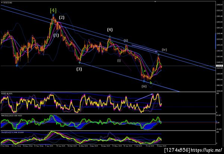Click the 7 Oct 2014 date label

(5, 146)
